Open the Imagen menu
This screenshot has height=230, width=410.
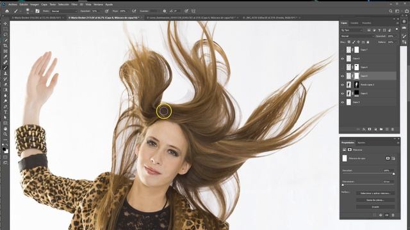[x=34, y=4]
